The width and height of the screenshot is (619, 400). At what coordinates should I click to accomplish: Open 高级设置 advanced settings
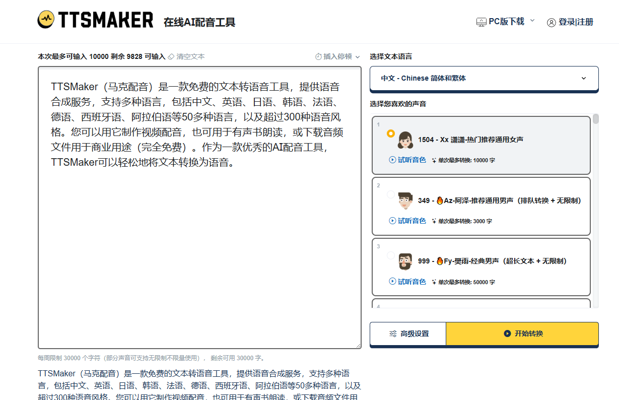pyautogui.click(x=408, y=334)
